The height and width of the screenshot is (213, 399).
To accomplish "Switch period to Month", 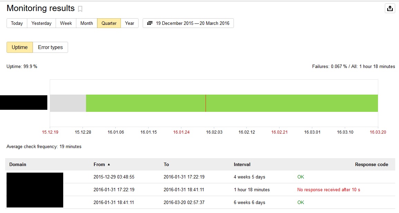I will pos(86,23).
